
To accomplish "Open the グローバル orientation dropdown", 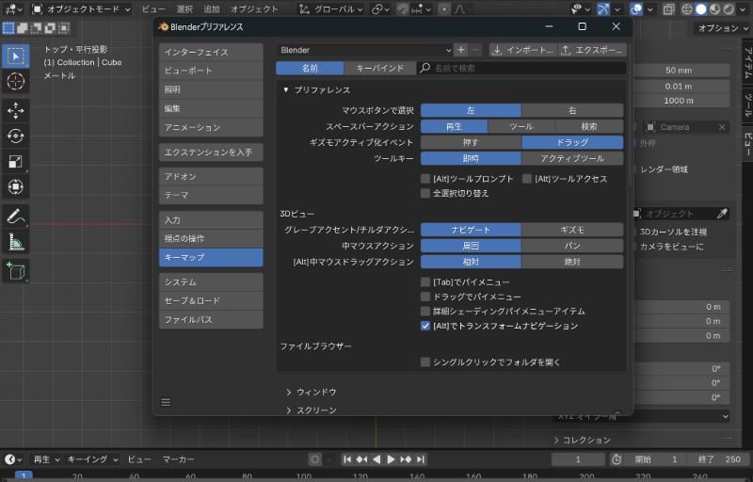I will tap(330, 9).
